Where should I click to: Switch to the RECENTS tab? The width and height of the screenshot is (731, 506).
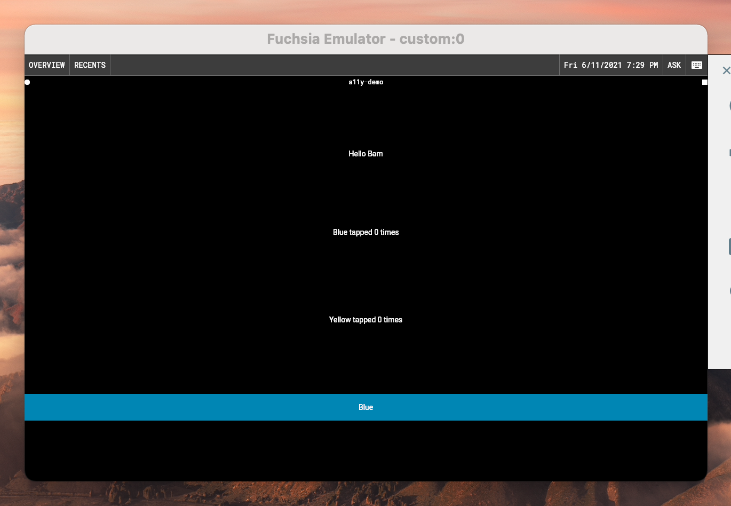coord(90,65)
